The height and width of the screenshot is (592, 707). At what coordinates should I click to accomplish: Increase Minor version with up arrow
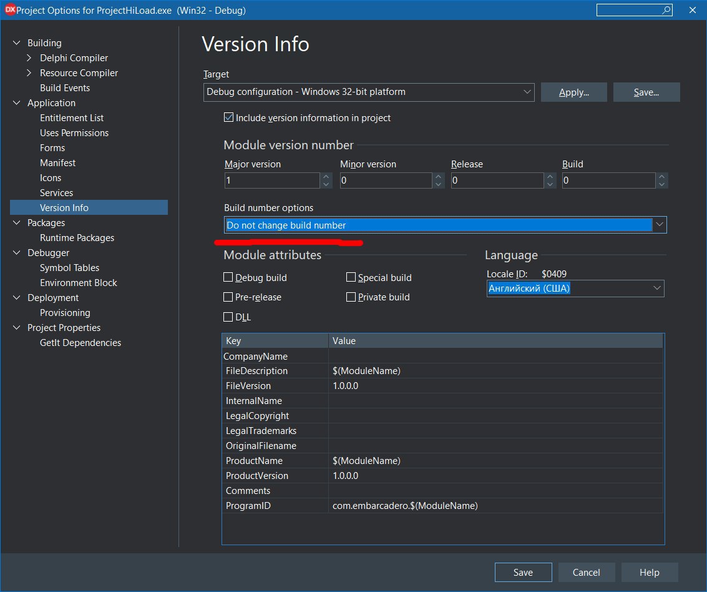(x=438, y=177)
